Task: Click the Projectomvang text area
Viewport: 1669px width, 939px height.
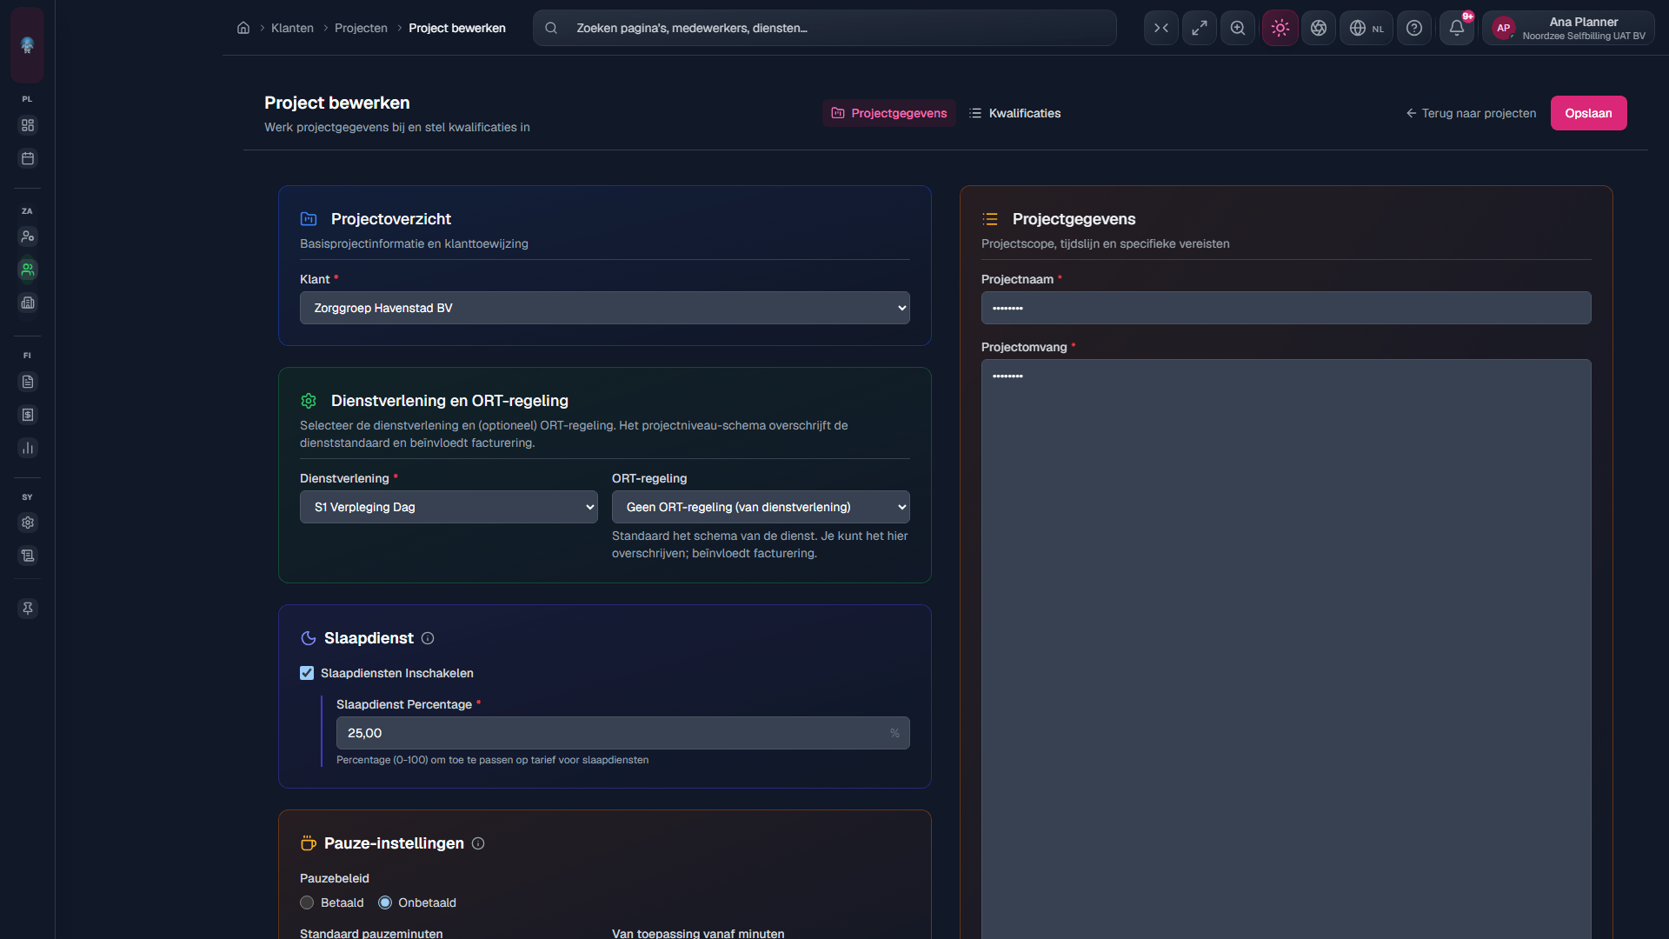Action: tap(1286, 649)
